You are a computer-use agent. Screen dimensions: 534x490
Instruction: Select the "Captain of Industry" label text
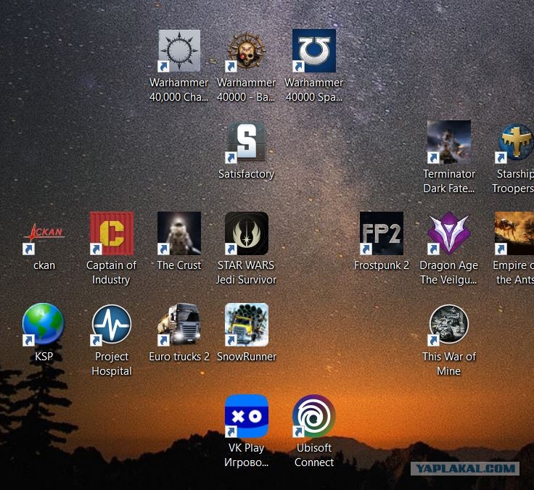coord(111,273)
